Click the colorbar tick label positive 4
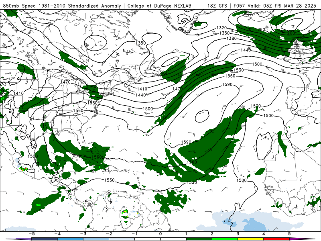The height and width of the screenshot is (241, 321). pos(264,234)
